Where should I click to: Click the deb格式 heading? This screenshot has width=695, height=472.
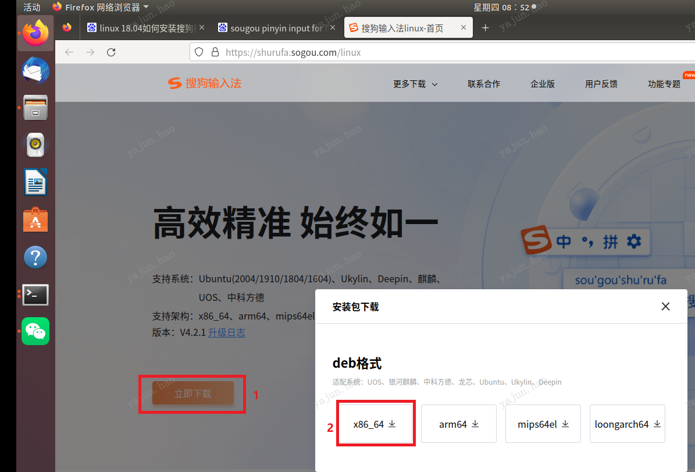[357, 363]
